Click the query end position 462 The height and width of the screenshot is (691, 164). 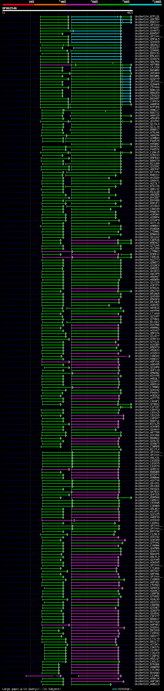tap(130, 13)
